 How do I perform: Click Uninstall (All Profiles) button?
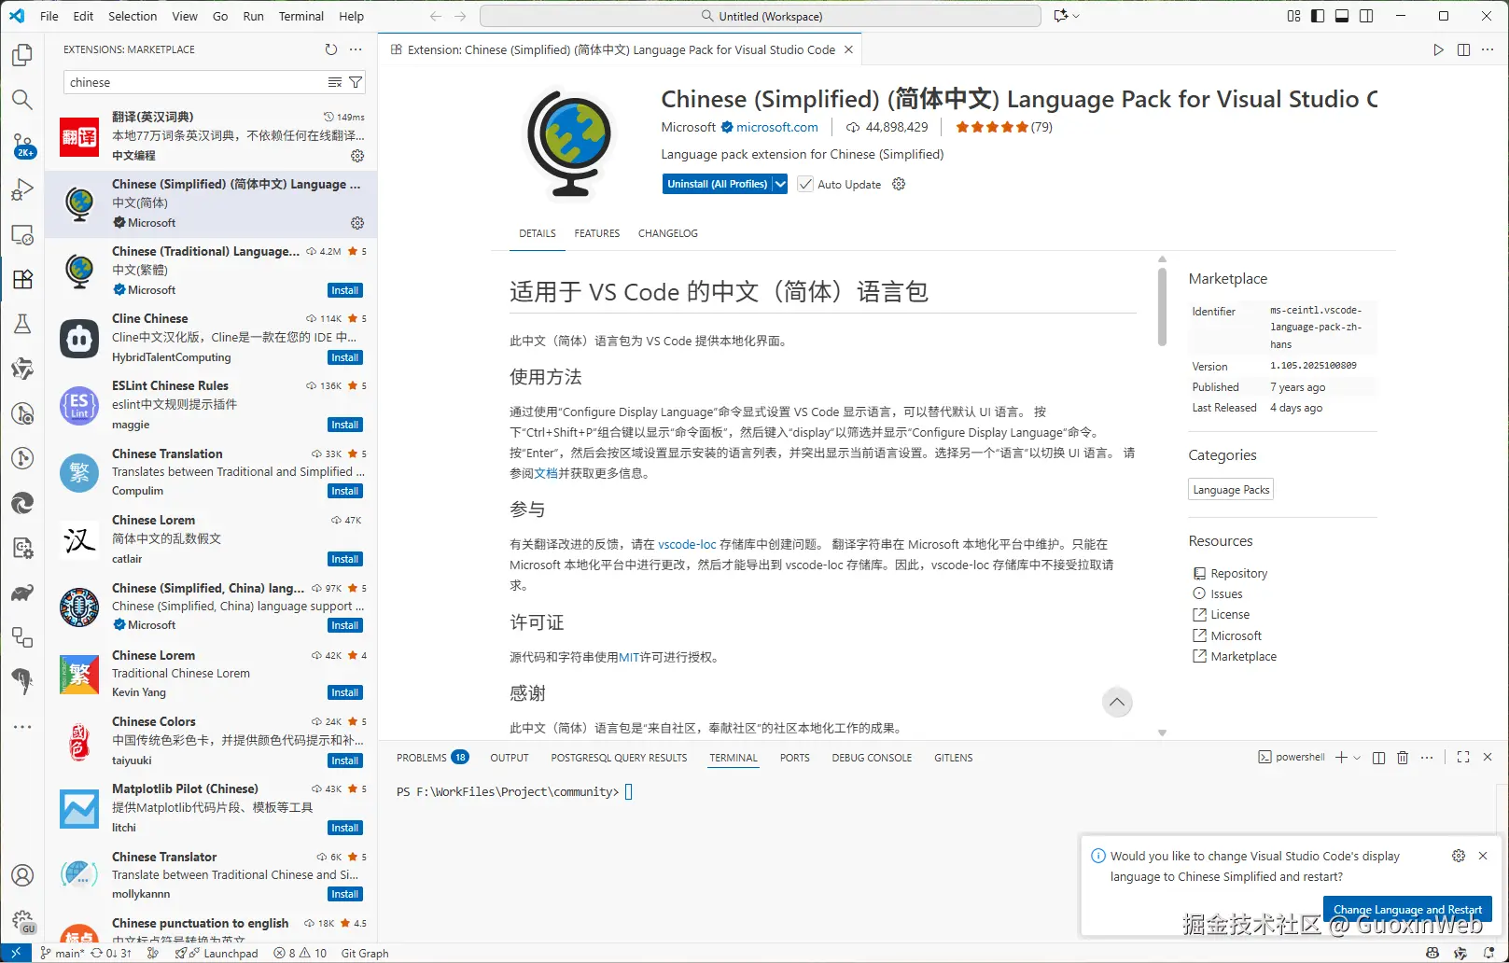pyautogui.click(x=718, y=184)
